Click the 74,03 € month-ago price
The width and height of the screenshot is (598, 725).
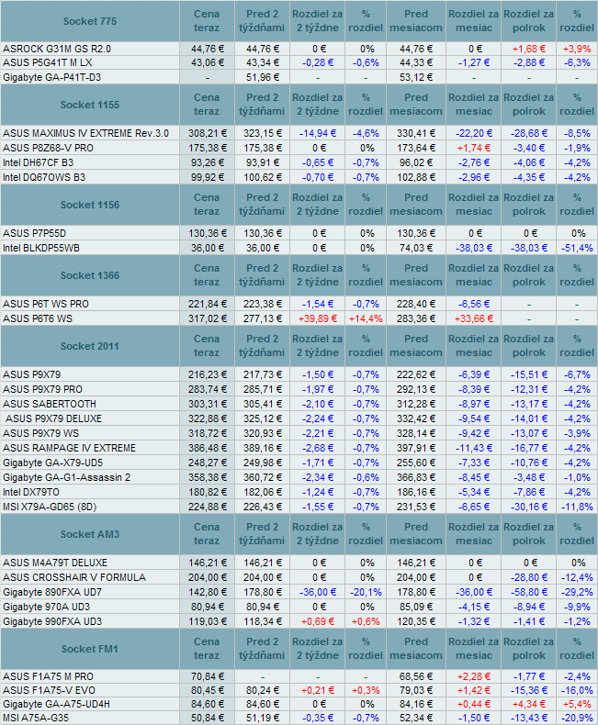tap(416, 249)
